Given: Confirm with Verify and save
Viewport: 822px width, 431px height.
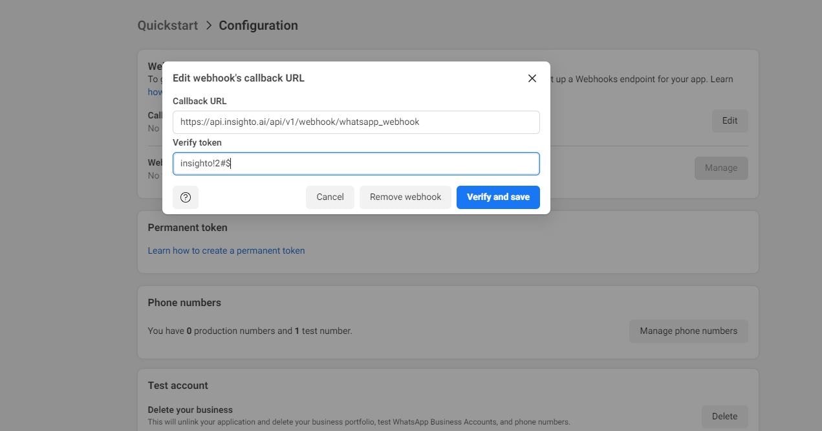Looking at the screenshot, I should coord(498,197).
